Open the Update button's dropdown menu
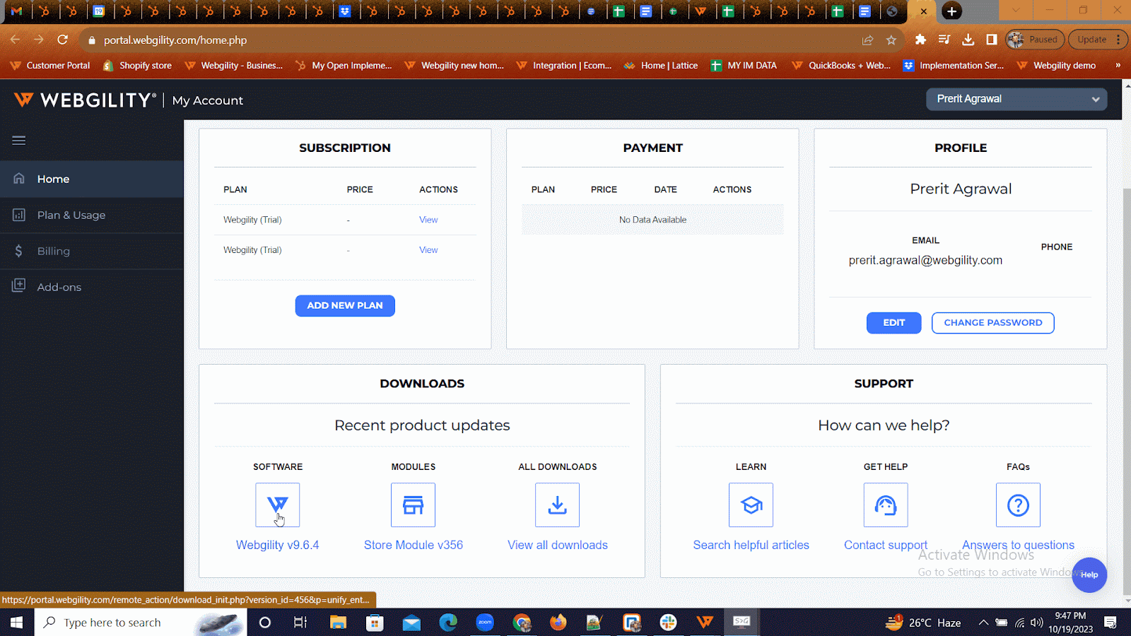 click(1119, 40)
